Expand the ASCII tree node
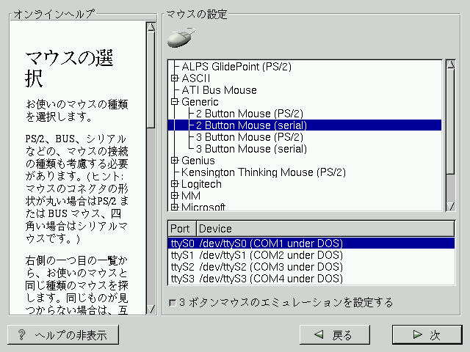 175,78
